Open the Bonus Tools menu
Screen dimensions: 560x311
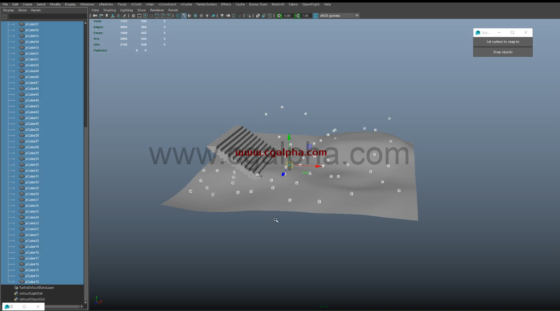pos(258,4)
